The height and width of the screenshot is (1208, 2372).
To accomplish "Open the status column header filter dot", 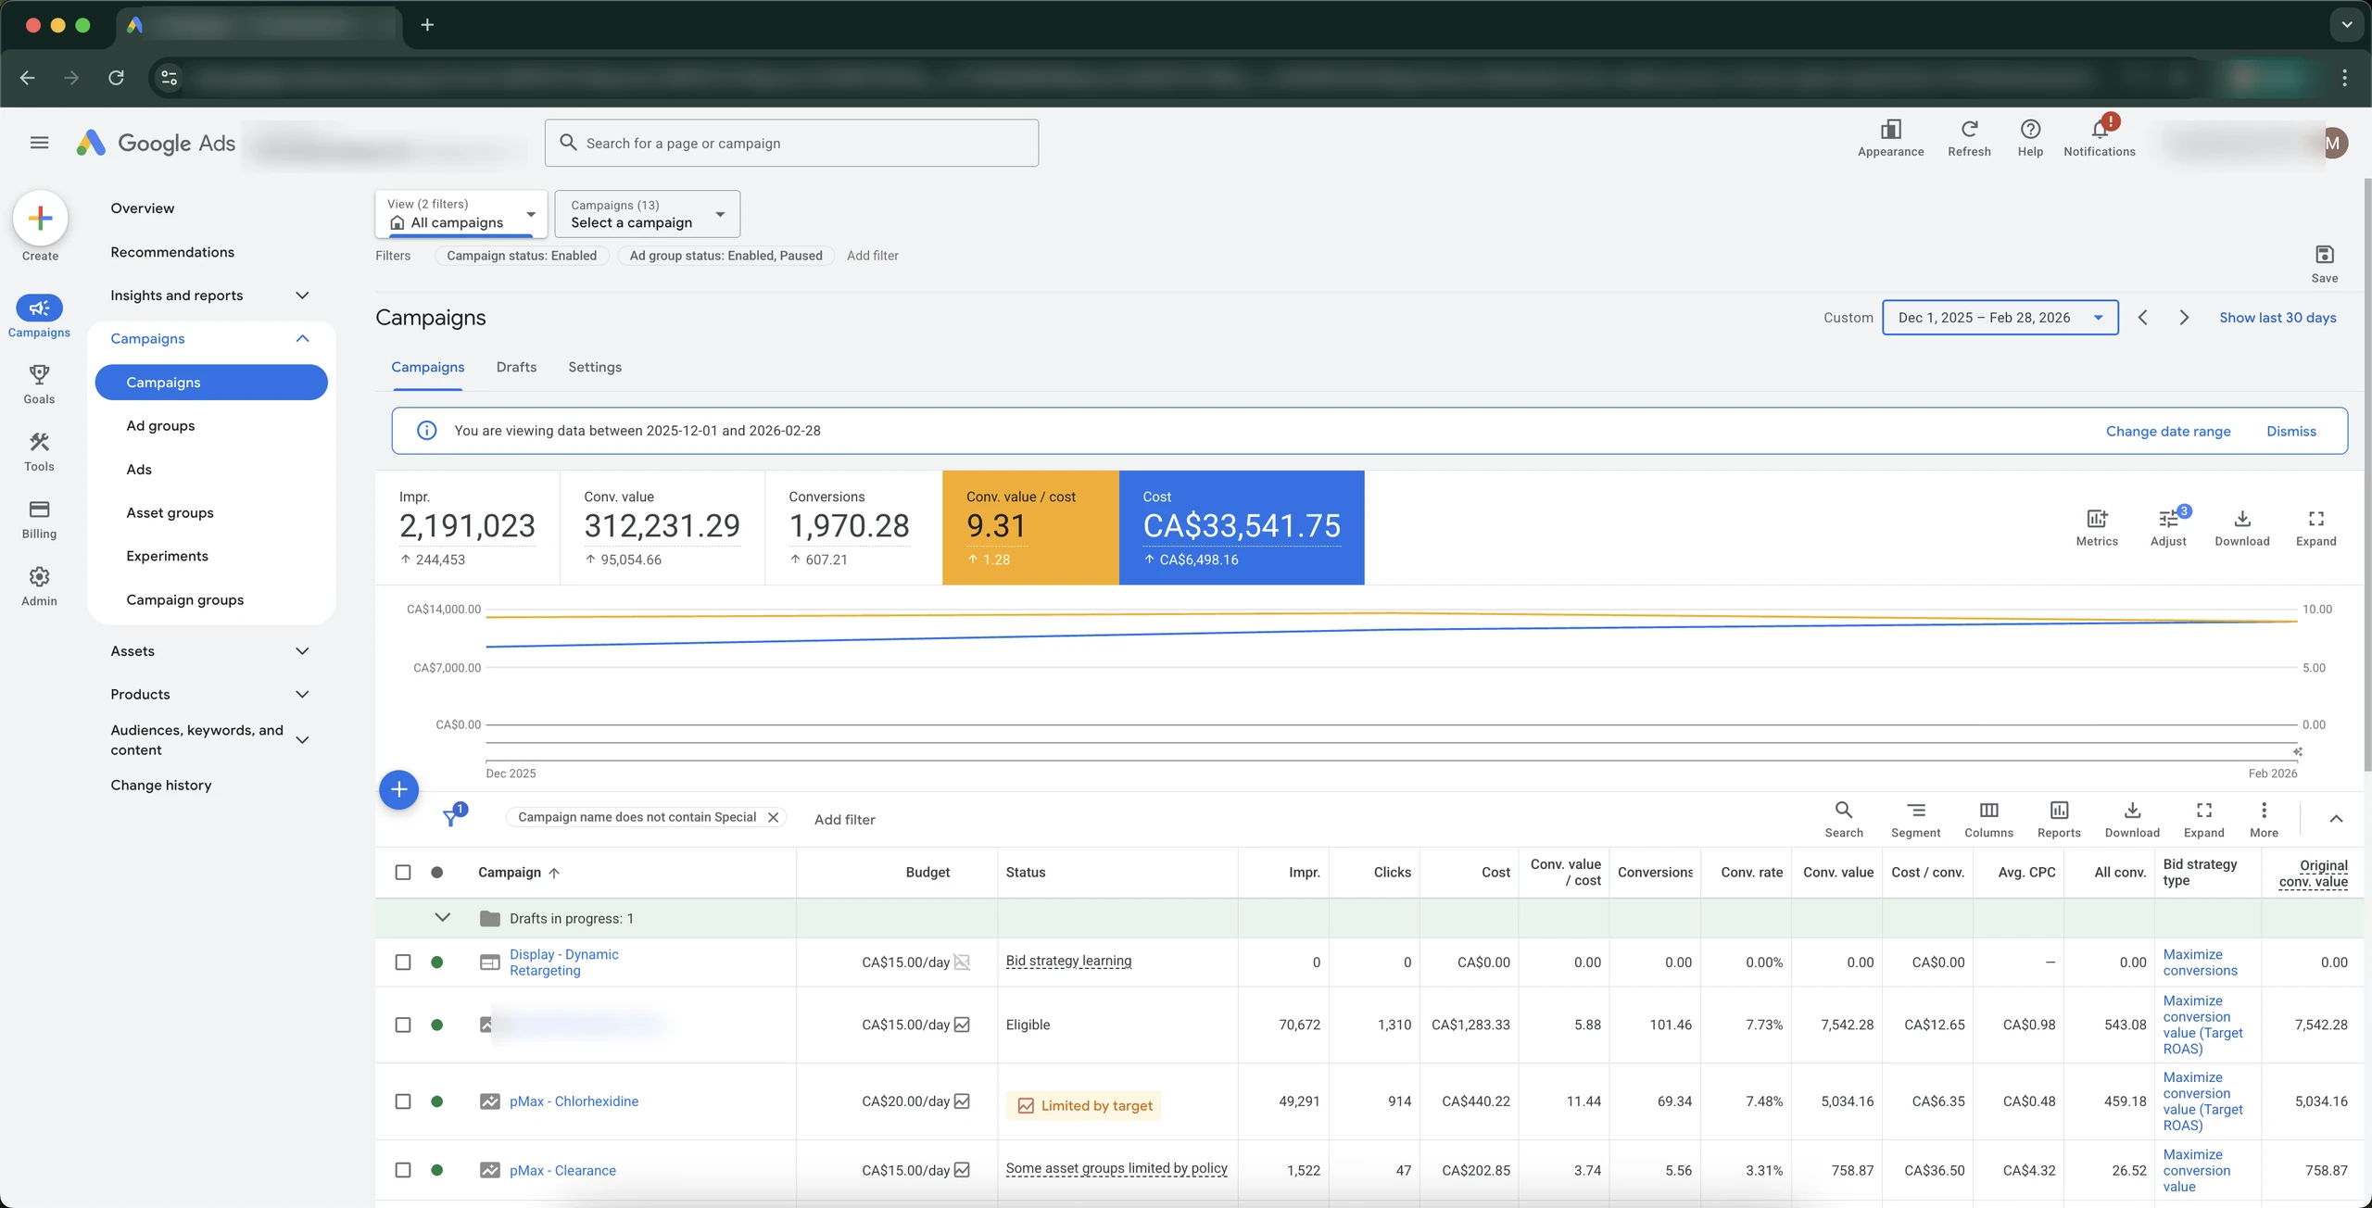I will [x=437, y=872].
